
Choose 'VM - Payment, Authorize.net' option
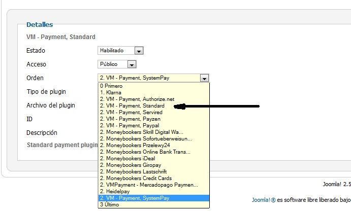point(153,99)
